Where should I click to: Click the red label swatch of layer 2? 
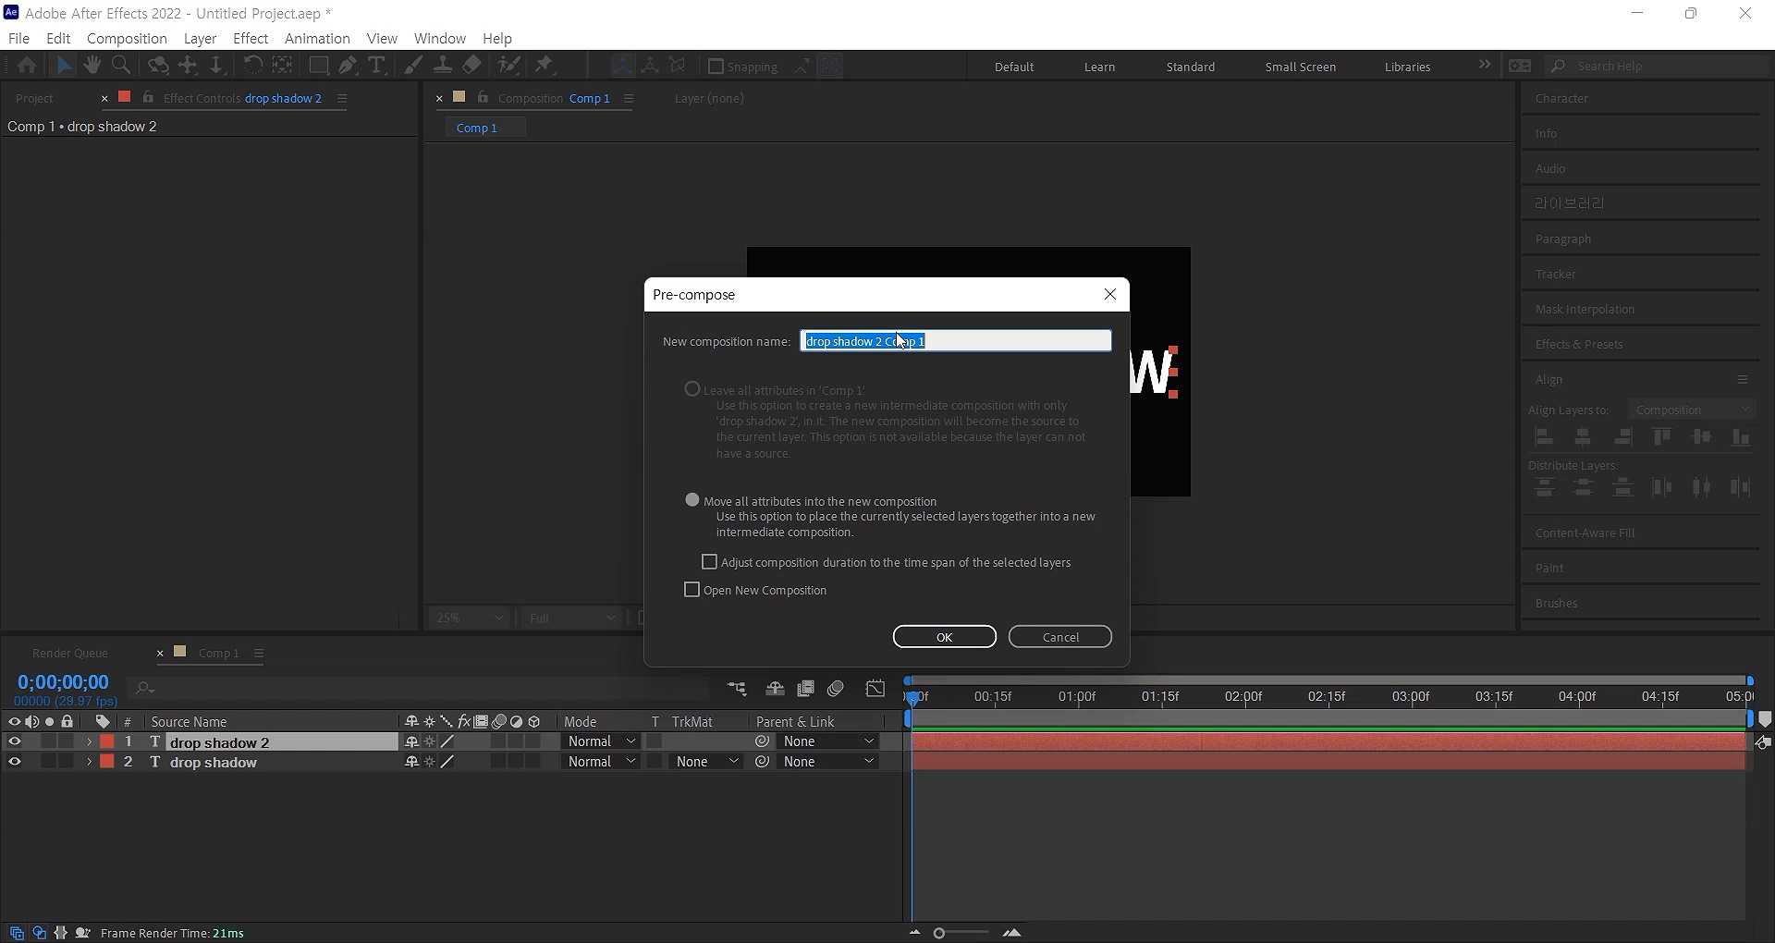pyautogui.click(x=107, y=762)
